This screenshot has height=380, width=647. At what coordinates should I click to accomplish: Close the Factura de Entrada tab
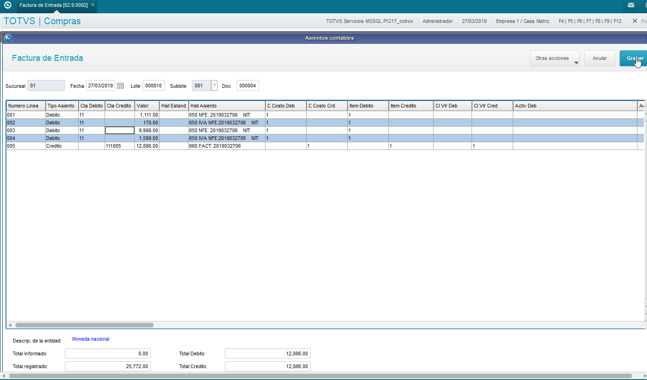(x=93, y=5)
